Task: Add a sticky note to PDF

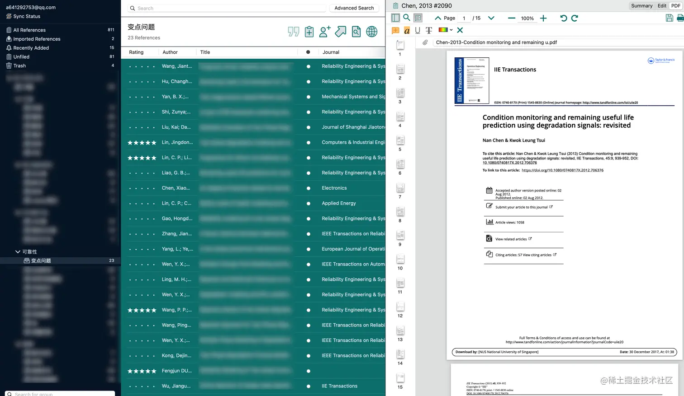Action: click(395, 30)
